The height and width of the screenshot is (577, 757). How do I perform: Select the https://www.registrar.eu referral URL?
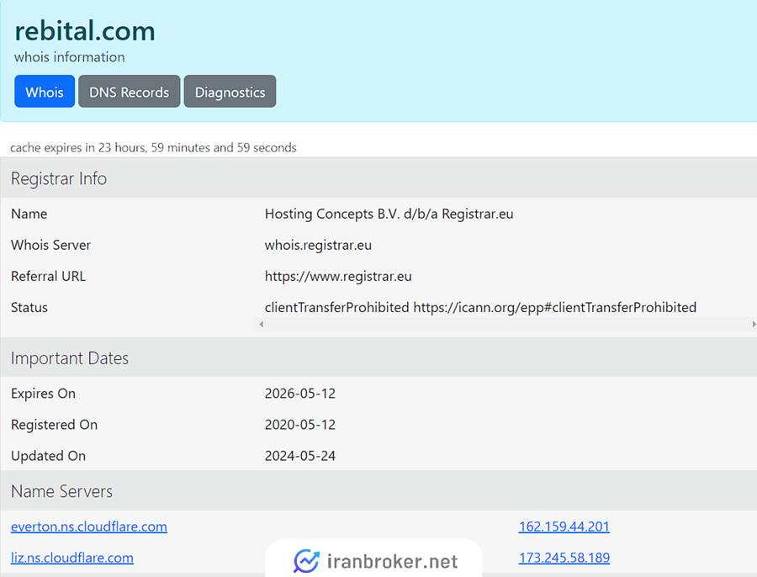[338, 277]
